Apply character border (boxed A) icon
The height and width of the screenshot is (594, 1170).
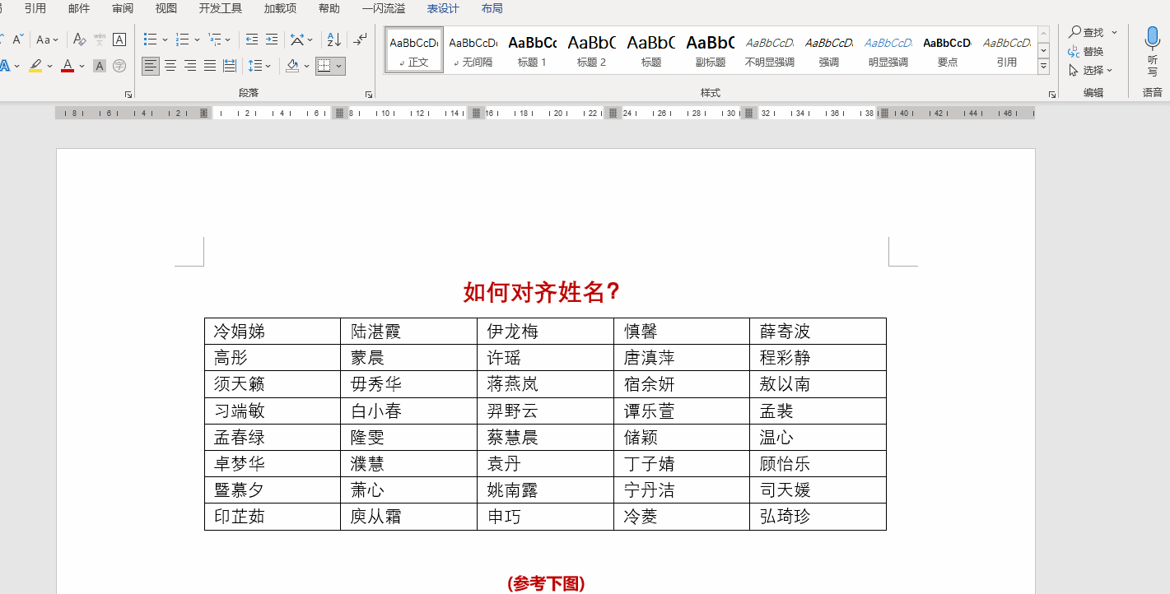pos(119,39)
